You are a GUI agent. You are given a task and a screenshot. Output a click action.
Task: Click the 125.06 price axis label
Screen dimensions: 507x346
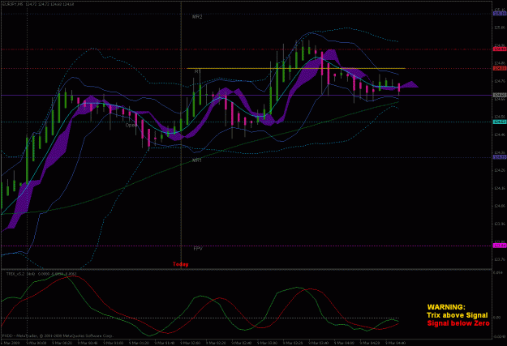coord(500,28)
